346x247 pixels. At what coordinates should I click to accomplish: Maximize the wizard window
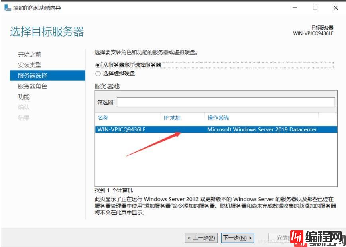click(315, 8)
